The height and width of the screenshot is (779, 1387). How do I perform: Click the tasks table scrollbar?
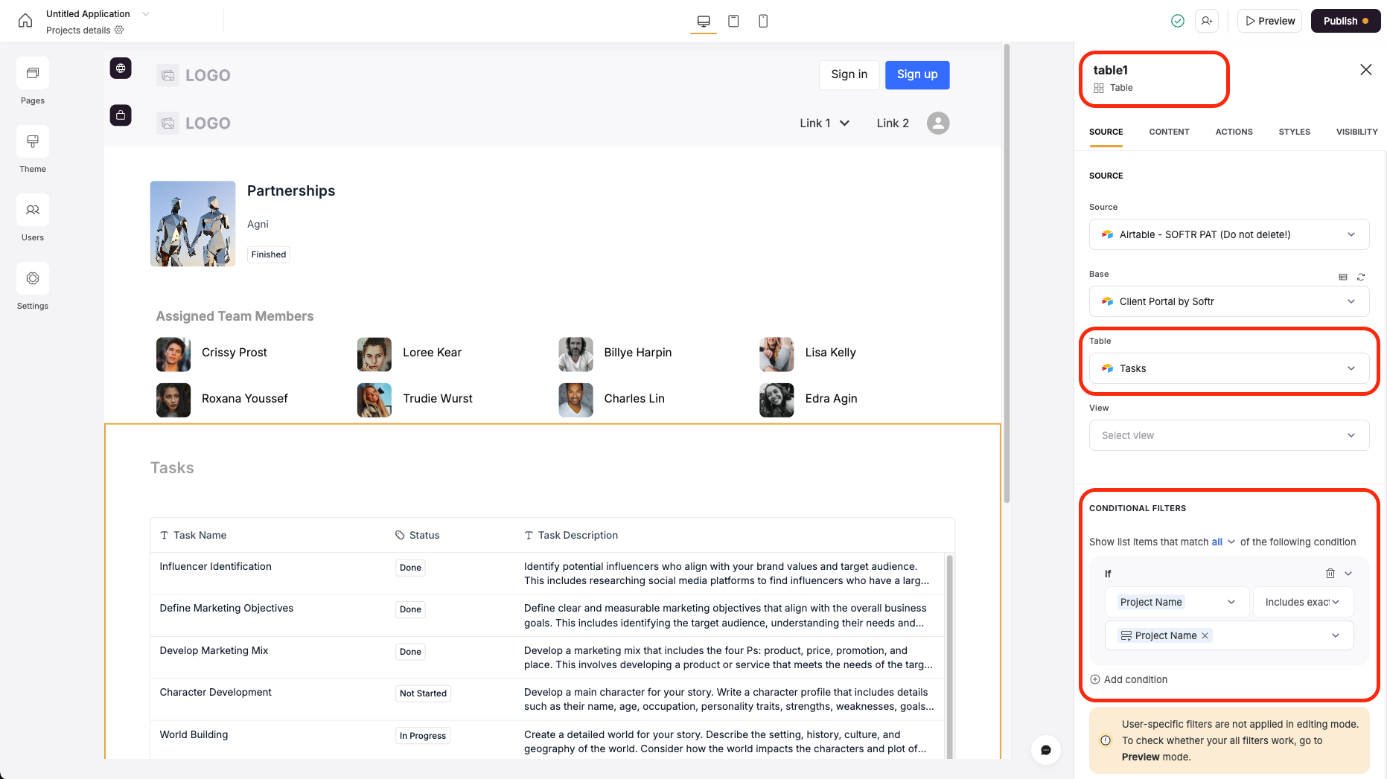[x=949, y=656]
